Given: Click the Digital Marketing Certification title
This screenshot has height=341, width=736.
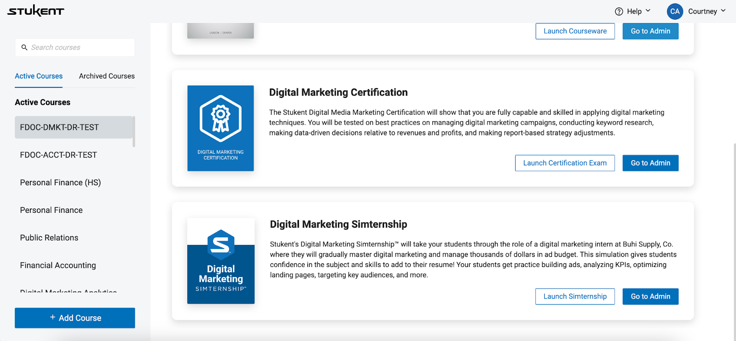Looking at the screenshot, I should pos(338,92).
